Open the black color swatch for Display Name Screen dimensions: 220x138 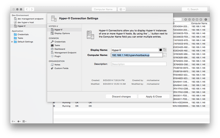coord(161,50)
